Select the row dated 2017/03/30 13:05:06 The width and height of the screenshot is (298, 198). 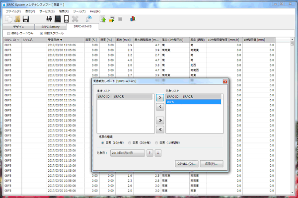click(139, 50)
